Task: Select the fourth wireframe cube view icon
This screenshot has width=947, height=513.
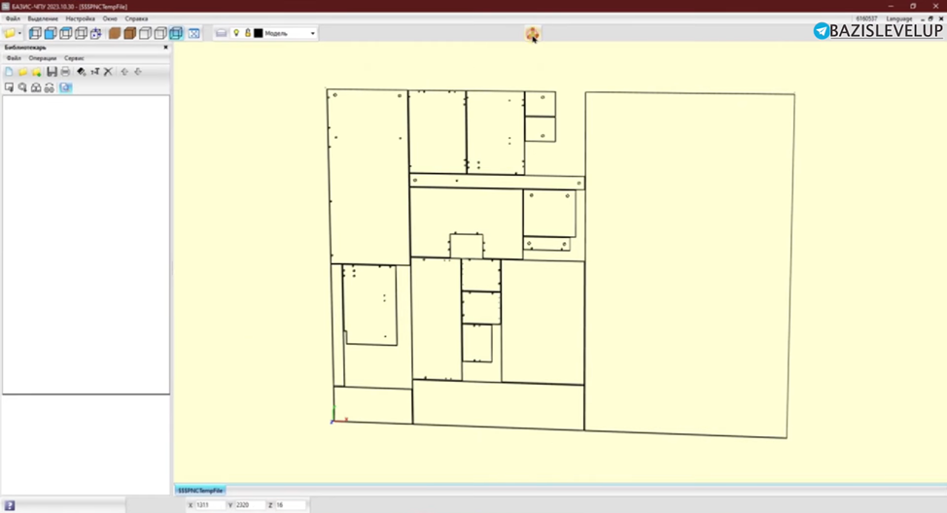Action: (81, 33)
